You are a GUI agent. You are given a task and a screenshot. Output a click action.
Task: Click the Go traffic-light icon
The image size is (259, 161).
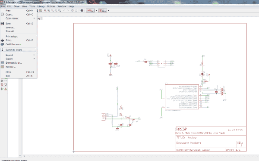point(76,10)
